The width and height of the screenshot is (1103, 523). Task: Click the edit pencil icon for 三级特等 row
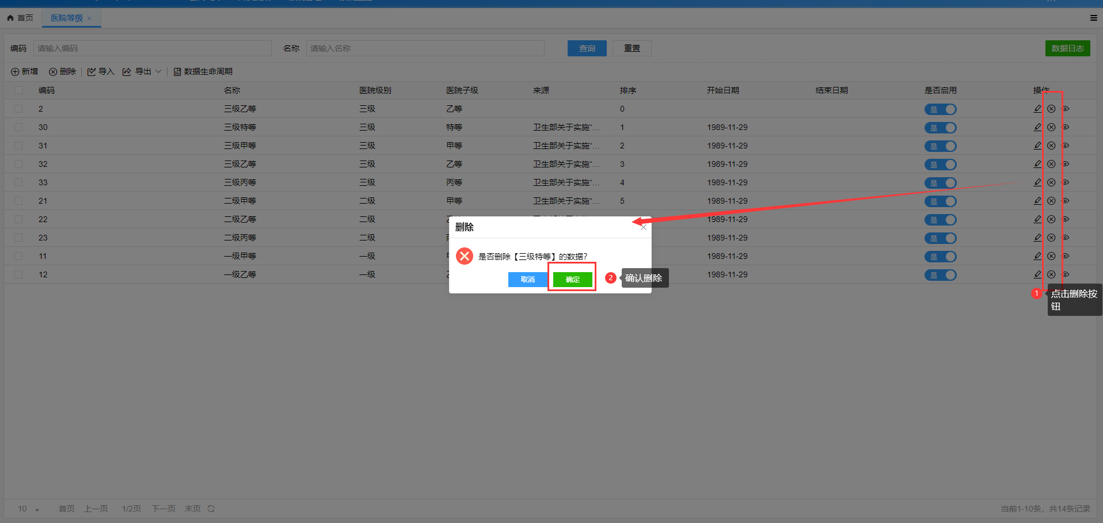pyautogui.click(x=1037, y=127)
